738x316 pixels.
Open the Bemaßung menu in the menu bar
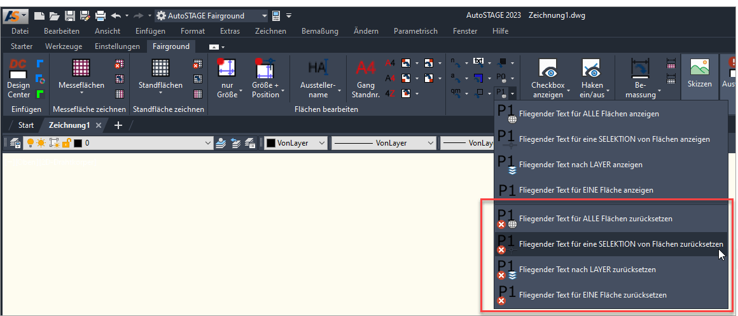pos(320,31)
